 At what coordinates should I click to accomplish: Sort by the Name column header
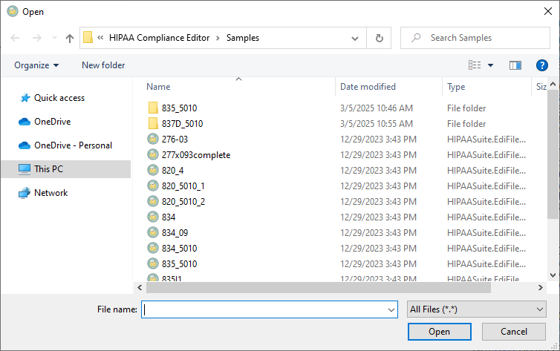[x=158, y=87]
